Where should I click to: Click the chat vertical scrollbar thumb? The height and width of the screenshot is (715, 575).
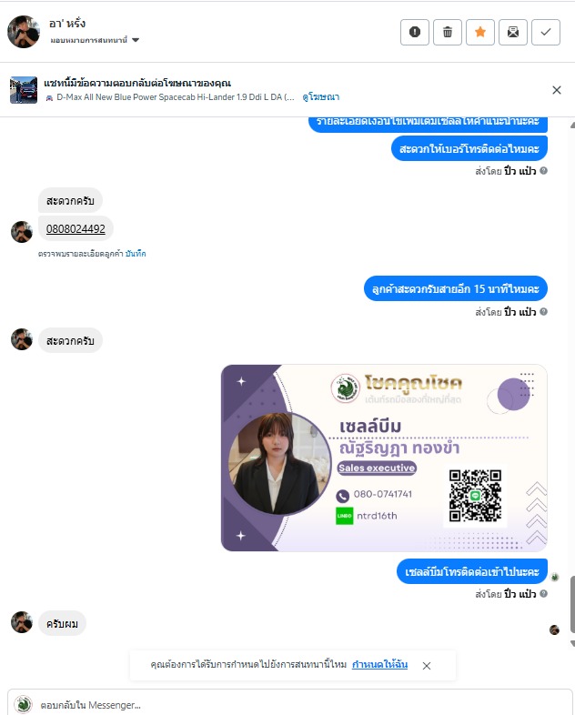pos(572,604)
